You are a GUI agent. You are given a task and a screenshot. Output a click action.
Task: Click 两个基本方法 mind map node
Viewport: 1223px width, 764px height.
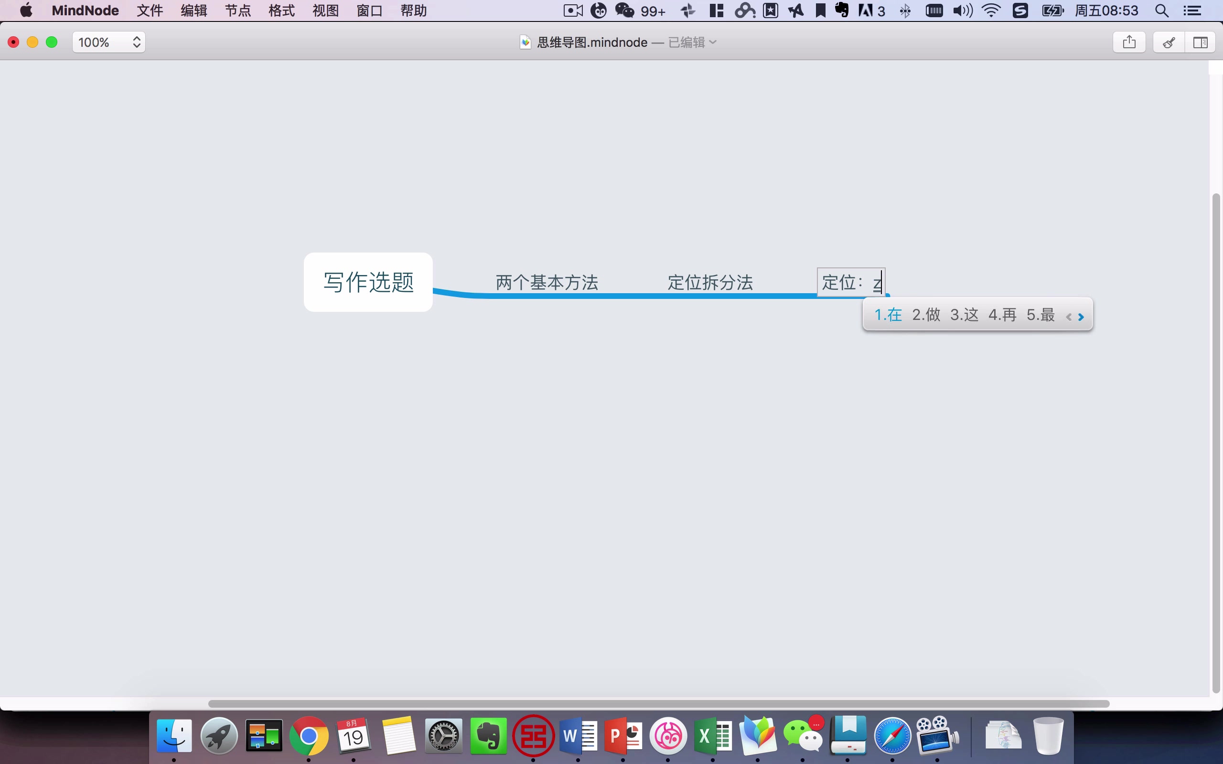point(545,282)
